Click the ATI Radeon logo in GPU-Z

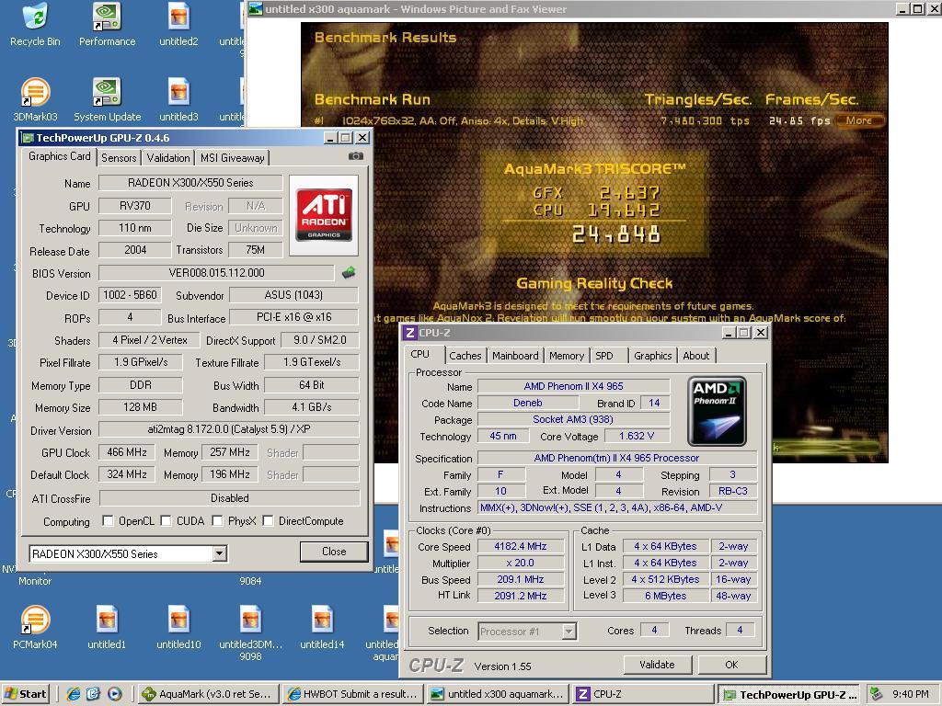click(324, 215)
